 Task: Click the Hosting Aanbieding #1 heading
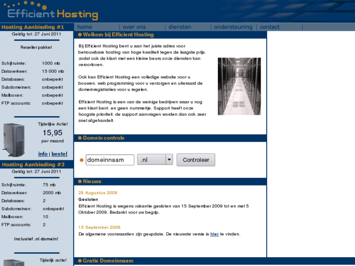pos(33,27)
